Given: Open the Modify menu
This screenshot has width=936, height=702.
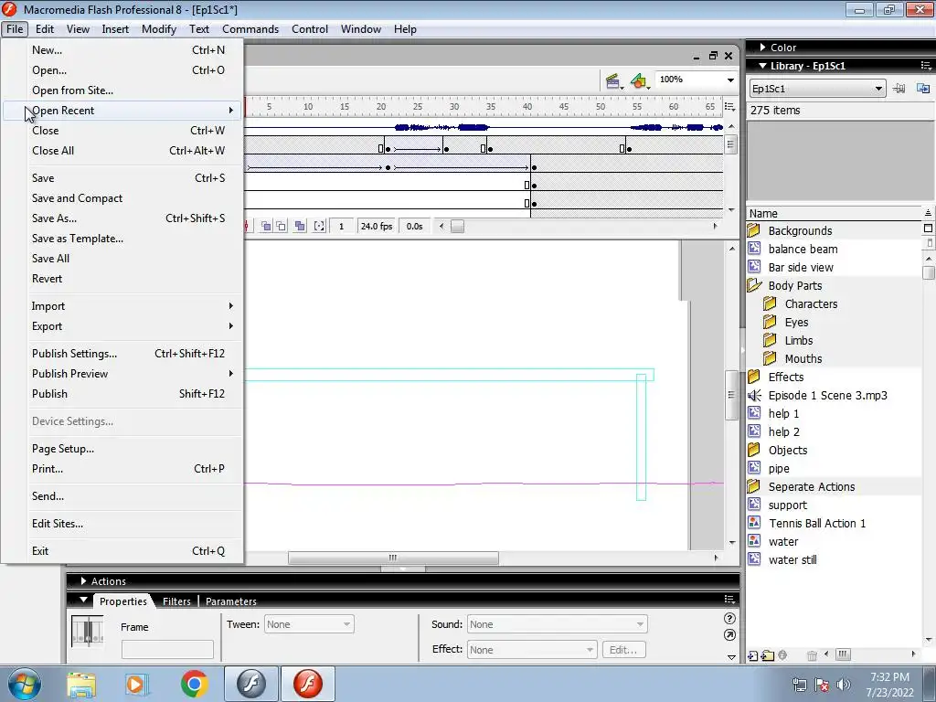Looking at the screenshot, I should 159,29.
